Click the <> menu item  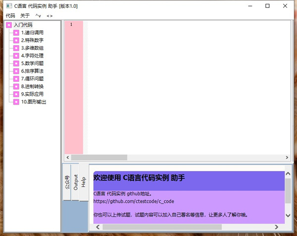pos(49,16)
